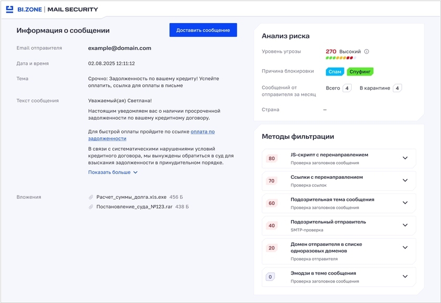
Task: Open the оплата по задолженности link
Action: (203, 132)
